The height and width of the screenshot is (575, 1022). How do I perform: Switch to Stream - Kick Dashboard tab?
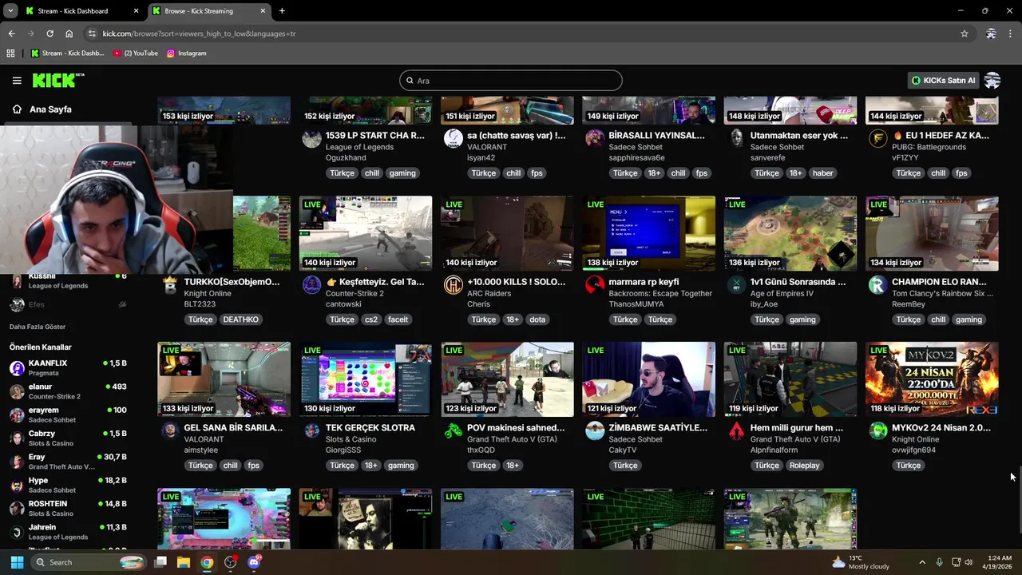(x=81, y=11)
